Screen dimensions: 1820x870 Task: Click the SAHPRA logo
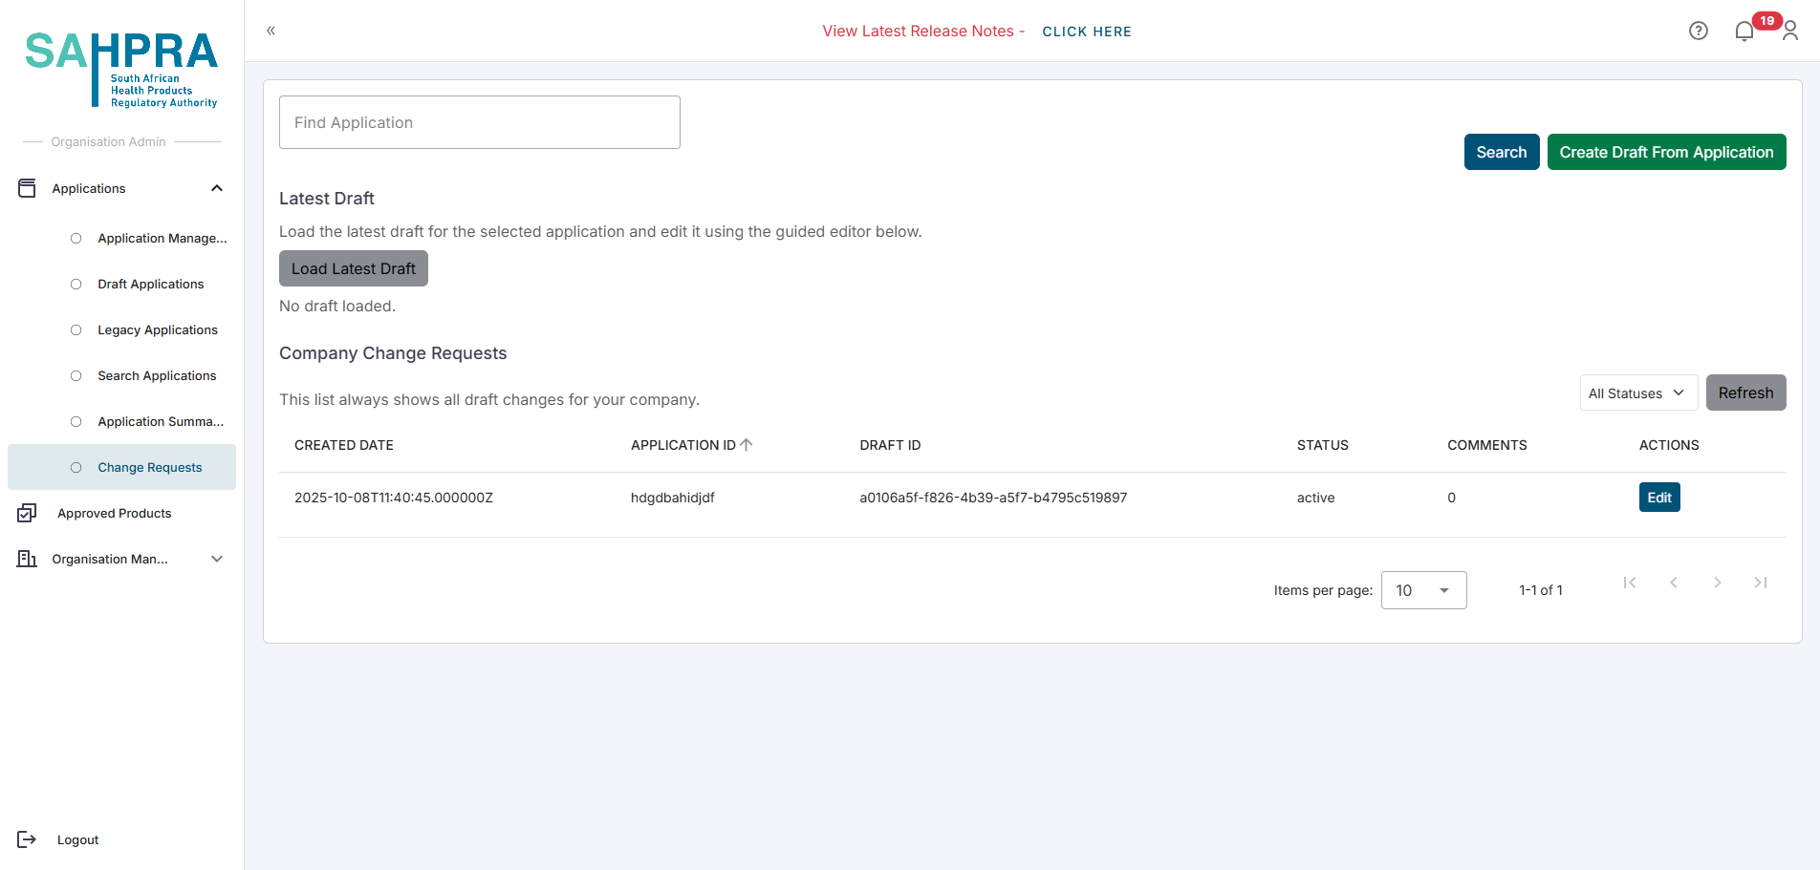click(x=121, y=69)
